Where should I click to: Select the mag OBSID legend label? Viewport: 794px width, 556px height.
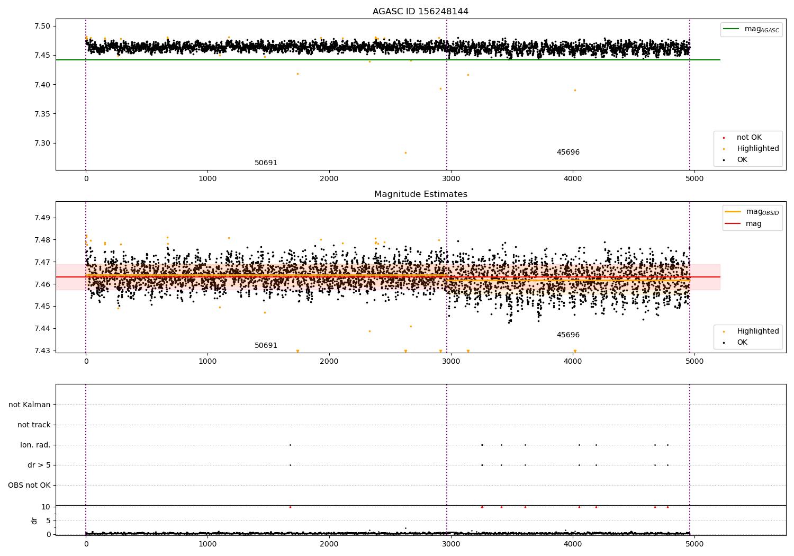[x=762, y=212]
